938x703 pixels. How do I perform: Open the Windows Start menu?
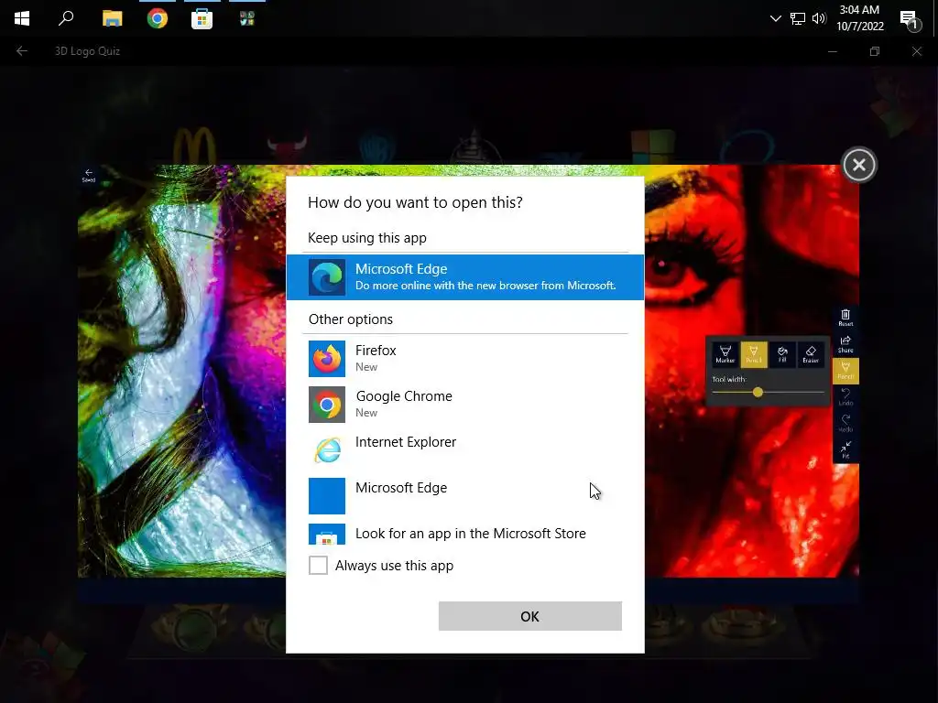tap(22, 18)
